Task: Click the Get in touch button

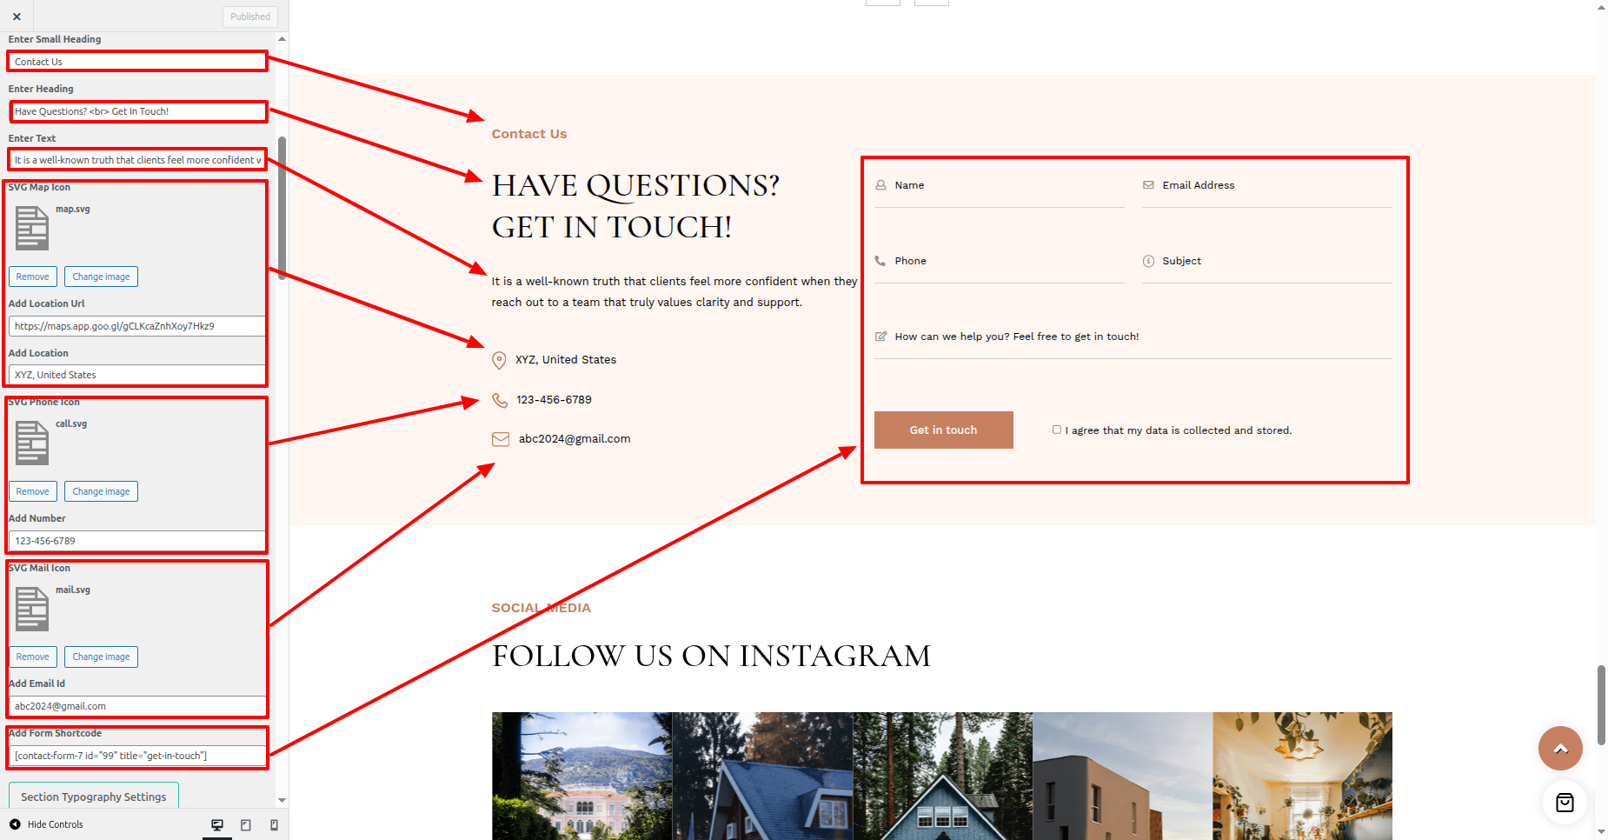Action: pos(943,430)
